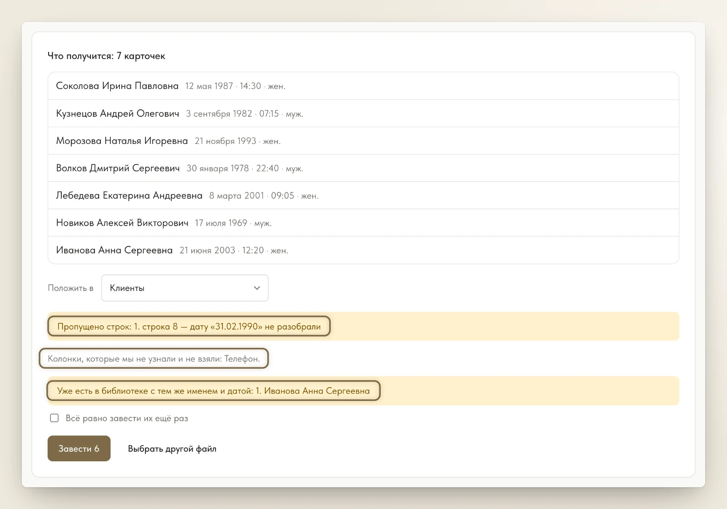The height and width of the screenshot is (509, 727).
Task: Select the row 'Новиков Алексей Викторович'
Action: point(363,222)
